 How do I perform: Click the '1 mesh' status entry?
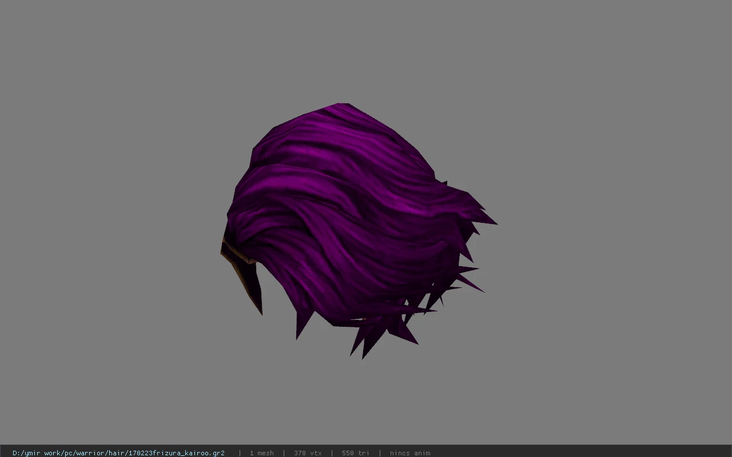[x=261, y=453]
